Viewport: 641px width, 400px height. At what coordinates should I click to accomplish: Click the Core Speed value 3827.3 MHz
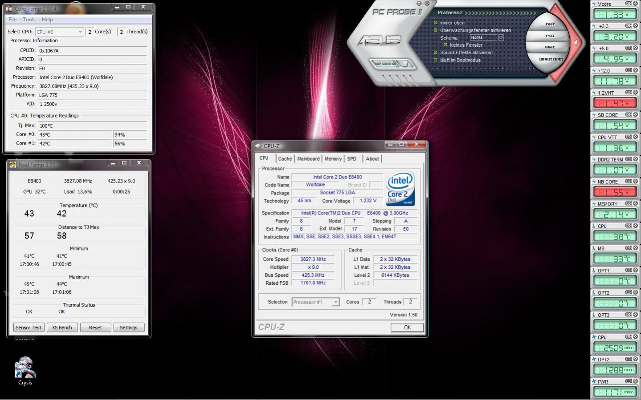point(313,259)
